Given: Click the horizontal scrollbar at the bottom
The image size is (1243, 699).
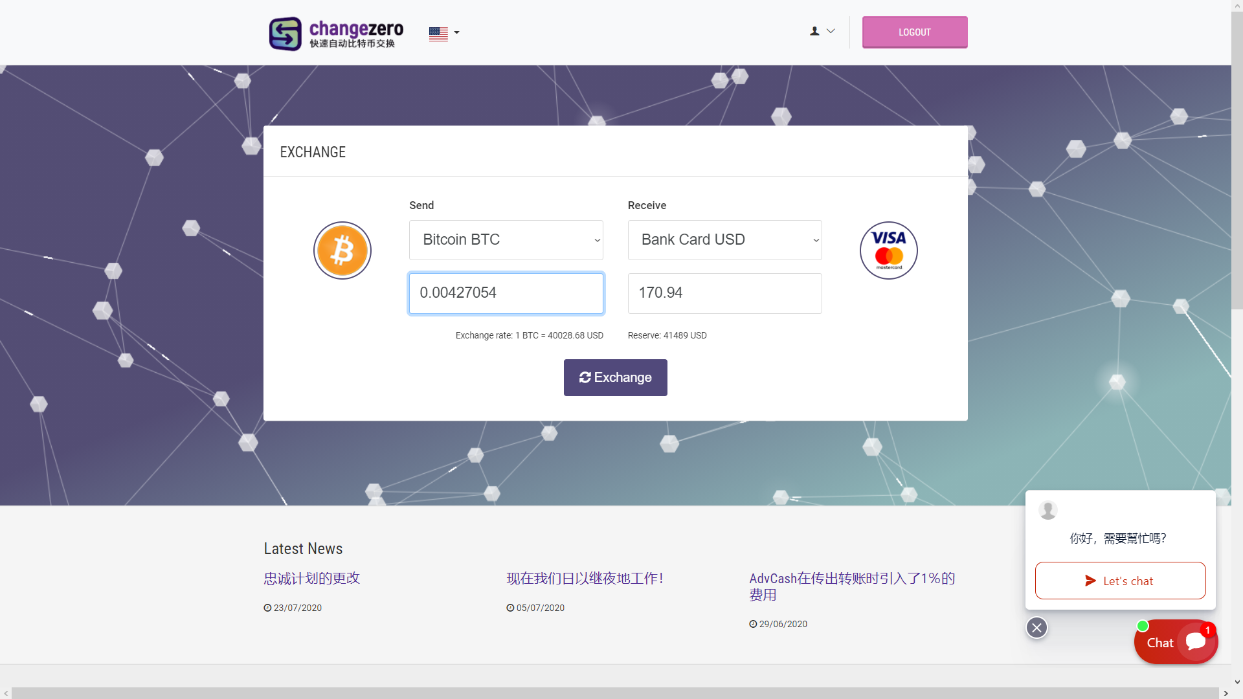Looking at the screenshot, I should click(615, 693).
